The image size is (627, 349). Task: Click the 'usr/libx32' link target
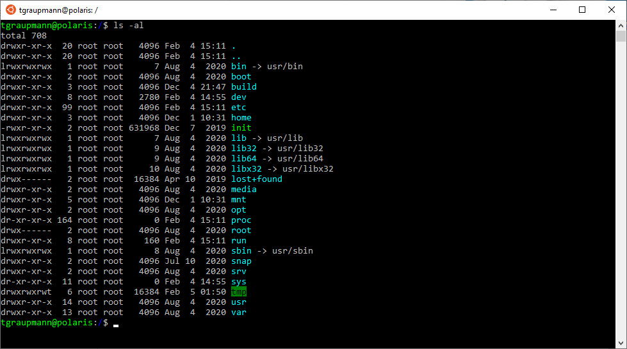point(308,168)
